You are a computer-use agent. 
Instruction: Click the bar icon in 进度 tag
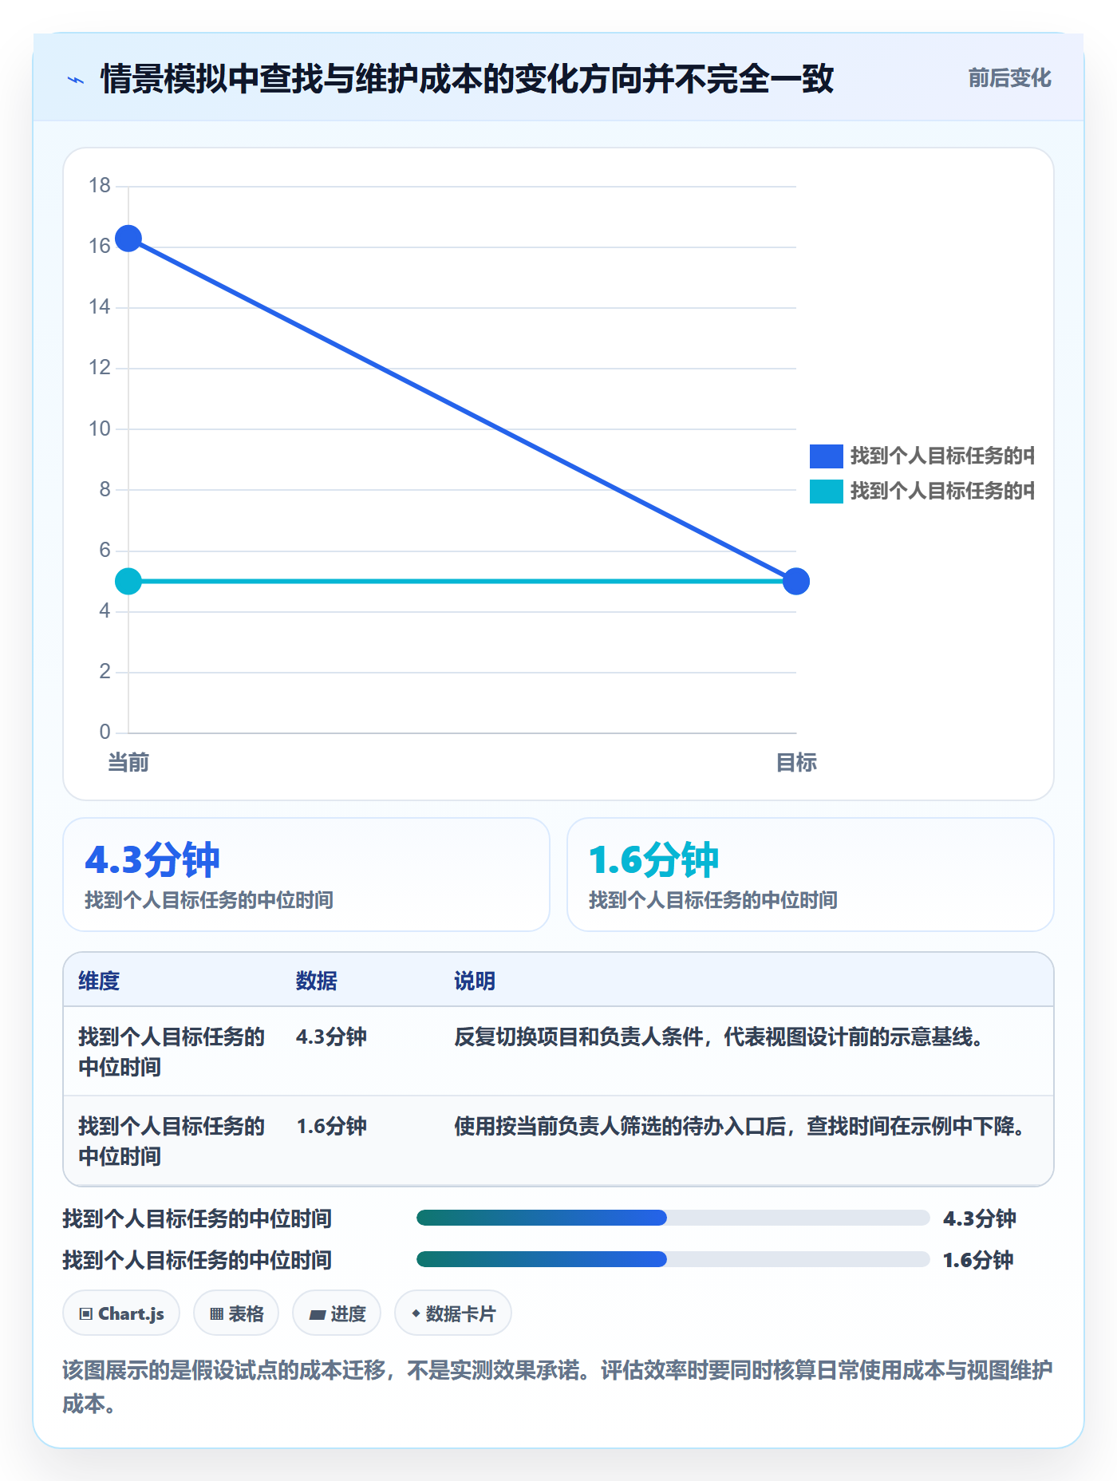[318, 1314]
